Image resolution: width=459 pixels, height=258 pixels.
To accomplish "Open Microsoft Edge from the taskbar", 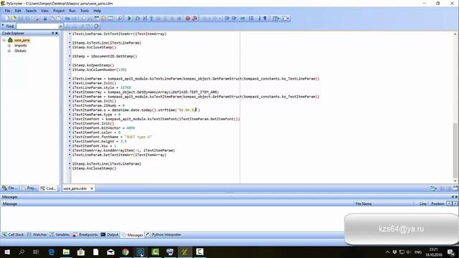I will pos(52,252).
